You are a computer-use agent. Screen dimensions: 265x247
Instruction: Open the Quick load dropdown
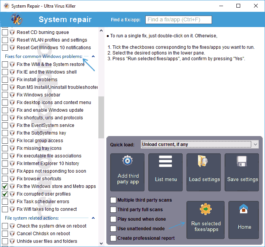click(255, 144)
